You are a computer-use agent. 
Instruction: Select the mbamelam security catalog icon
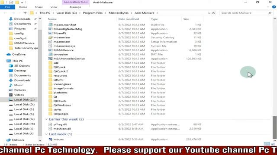[50, 37]
